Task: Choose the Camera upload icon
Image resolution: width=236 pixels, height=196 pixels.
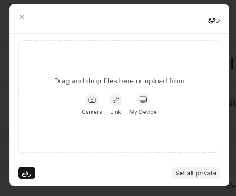Action: (x=92, y=100)
